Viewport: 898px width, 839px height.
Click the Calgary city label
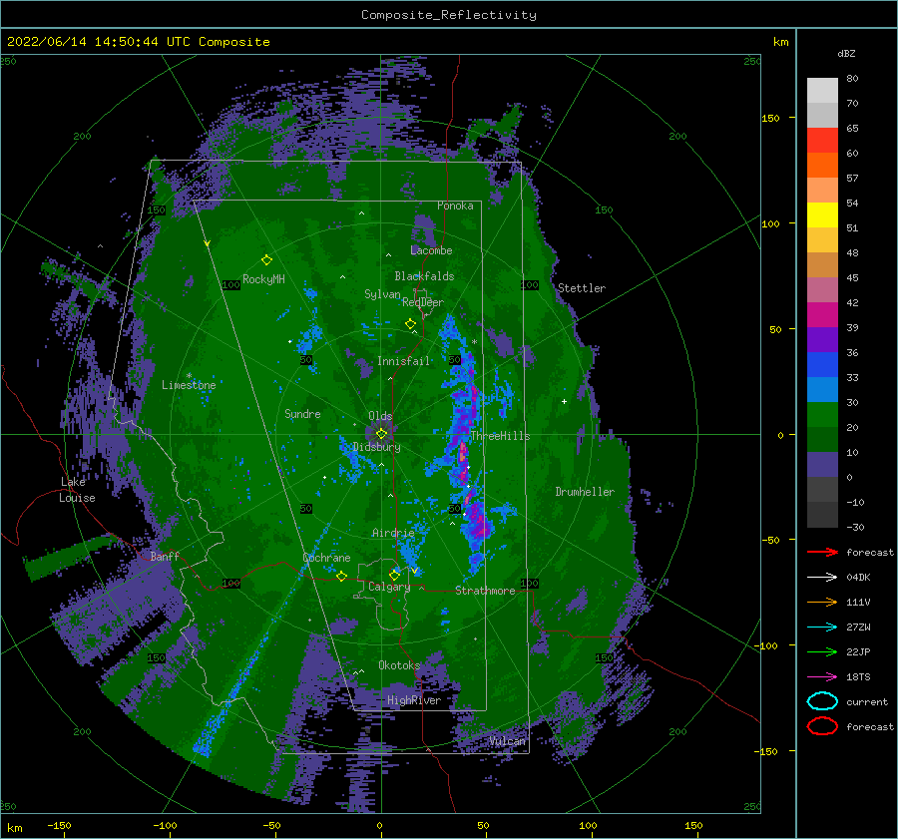pos(389,587)
